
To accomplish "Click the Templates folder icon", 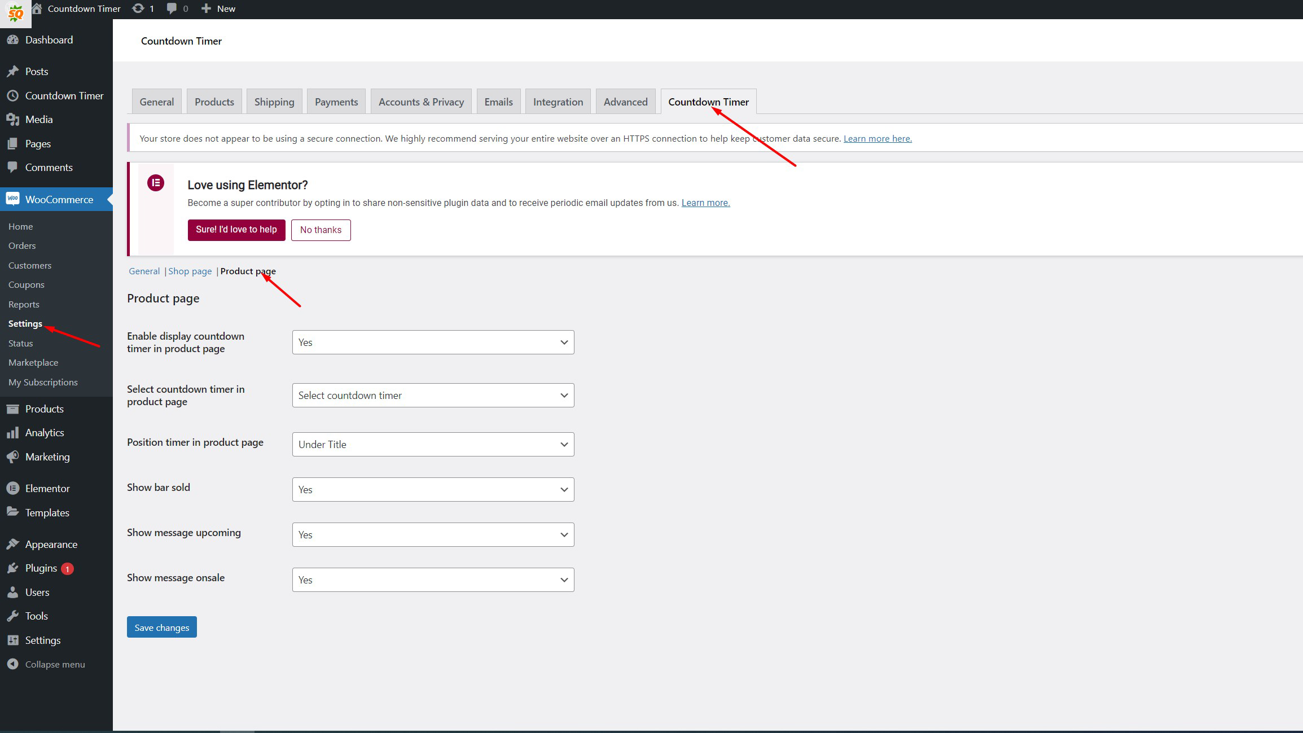I will click(x=12, y=512).
